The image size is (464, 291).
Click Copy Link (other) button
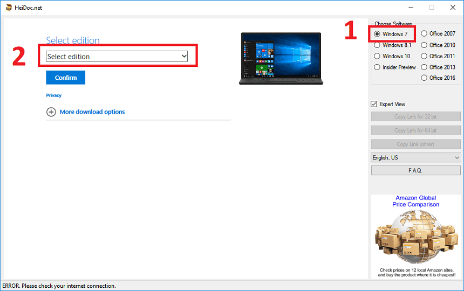[416, 144]
